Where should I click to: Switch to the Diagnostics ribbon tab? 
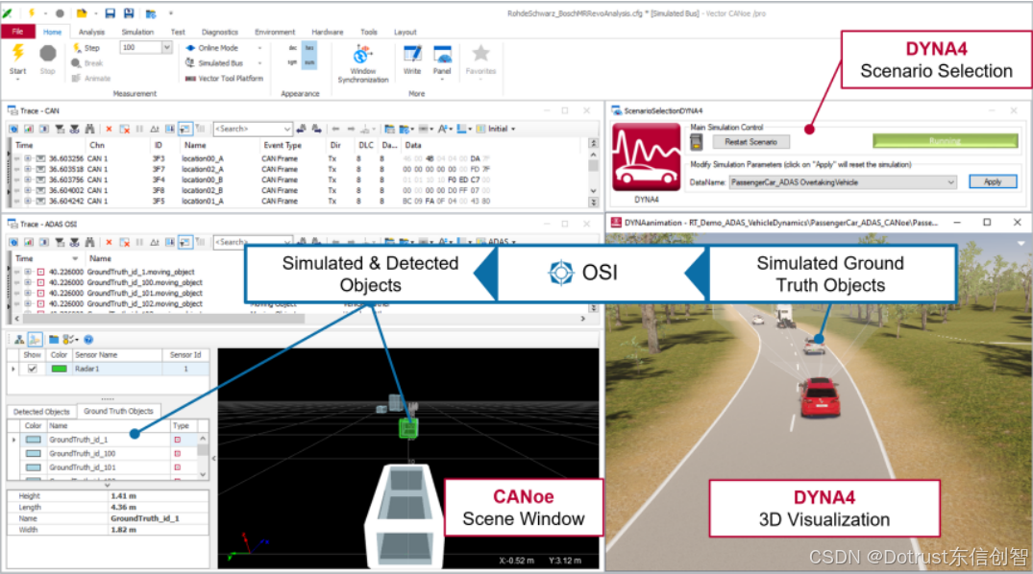[x=219, y=32]
